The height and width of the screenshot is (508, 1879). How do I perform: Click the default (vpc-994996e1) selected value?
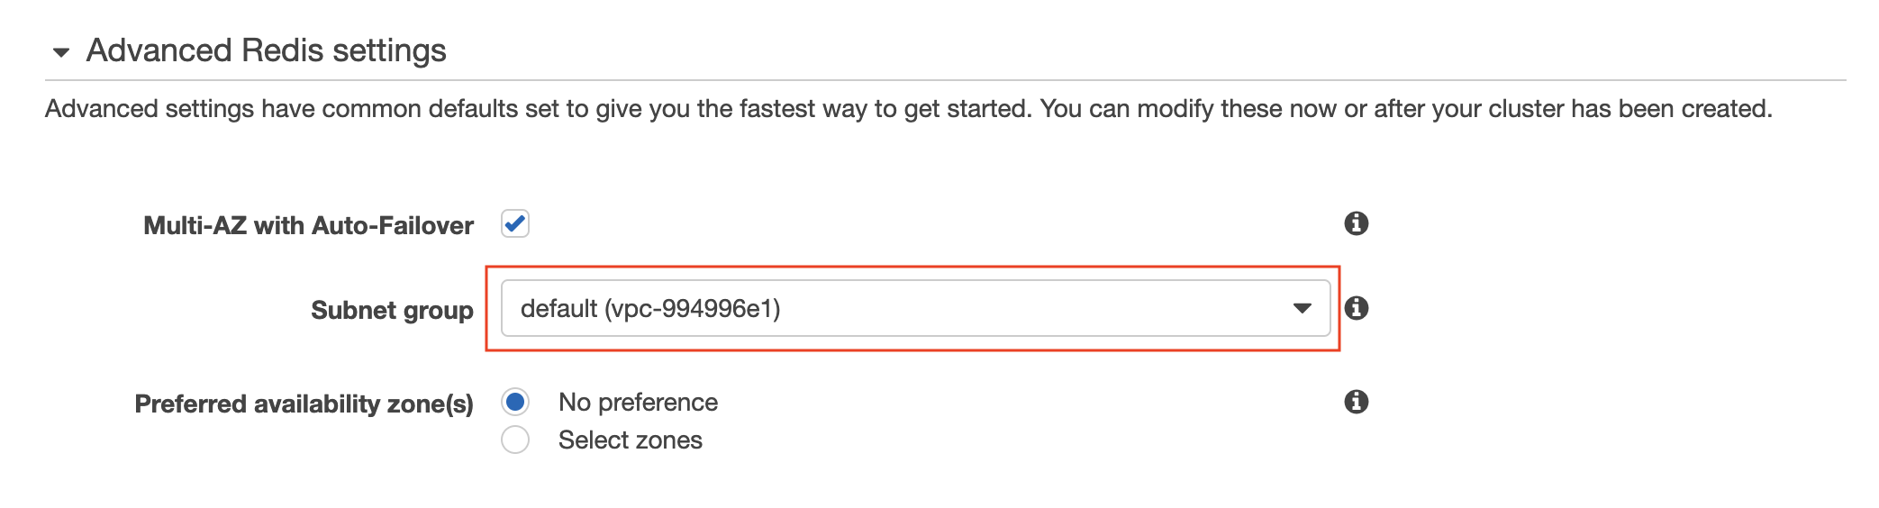pyautogui.click(x=650, y=308)
